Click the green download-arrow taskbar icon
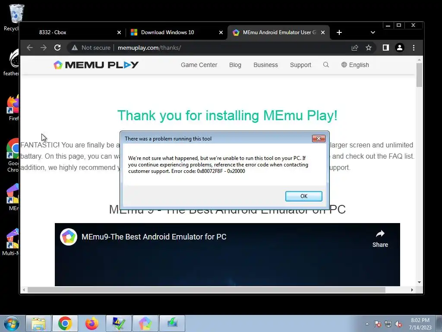 click(172, 323)
